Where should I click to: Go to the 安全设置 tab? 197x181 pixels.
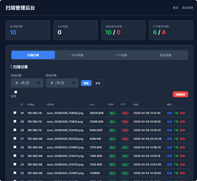166,55
